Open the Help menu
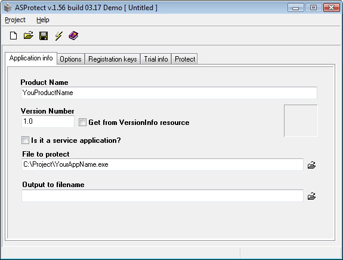This screenshot has height=260, width=343. pos(43,20)
